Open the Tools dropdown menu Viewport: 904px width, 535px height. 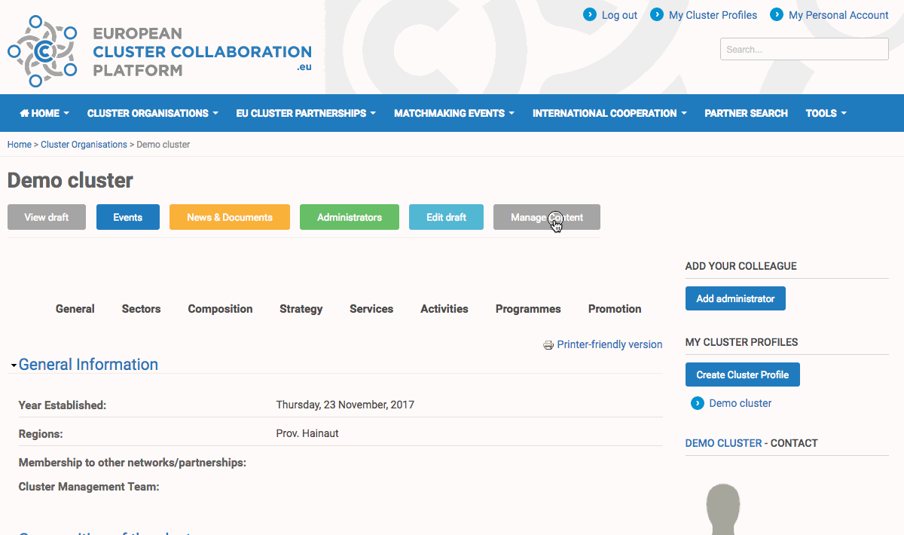pyautogui.click(x=826, y=113)
